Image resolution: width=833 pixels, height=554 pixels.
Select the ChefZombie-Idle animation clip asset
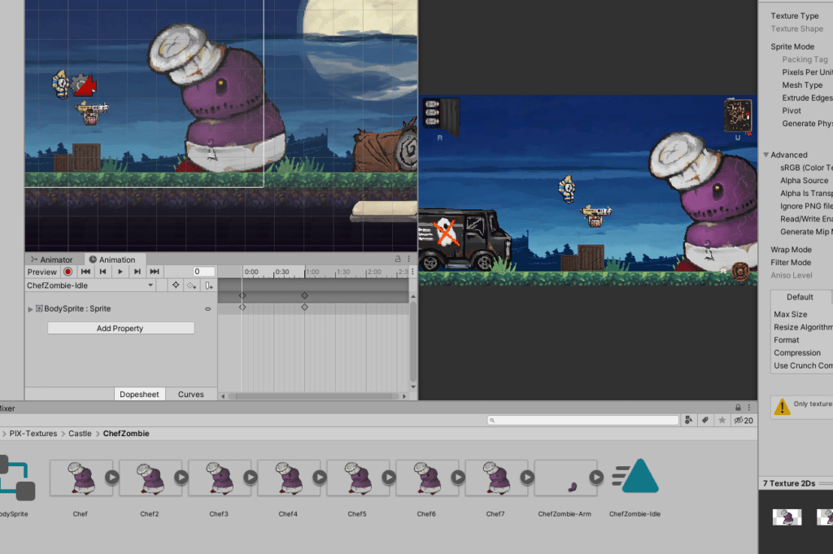[635, 478]
